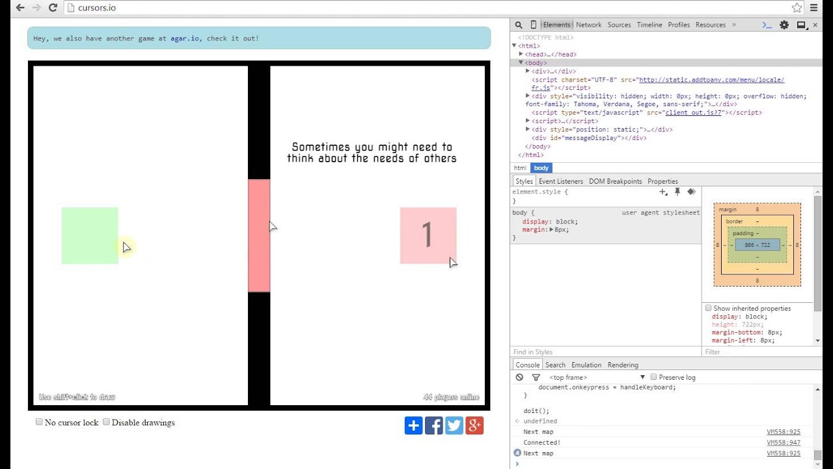The width and height of the screenshot is (833, 469).
Task: Clear the console log
Action: (519, 377)
